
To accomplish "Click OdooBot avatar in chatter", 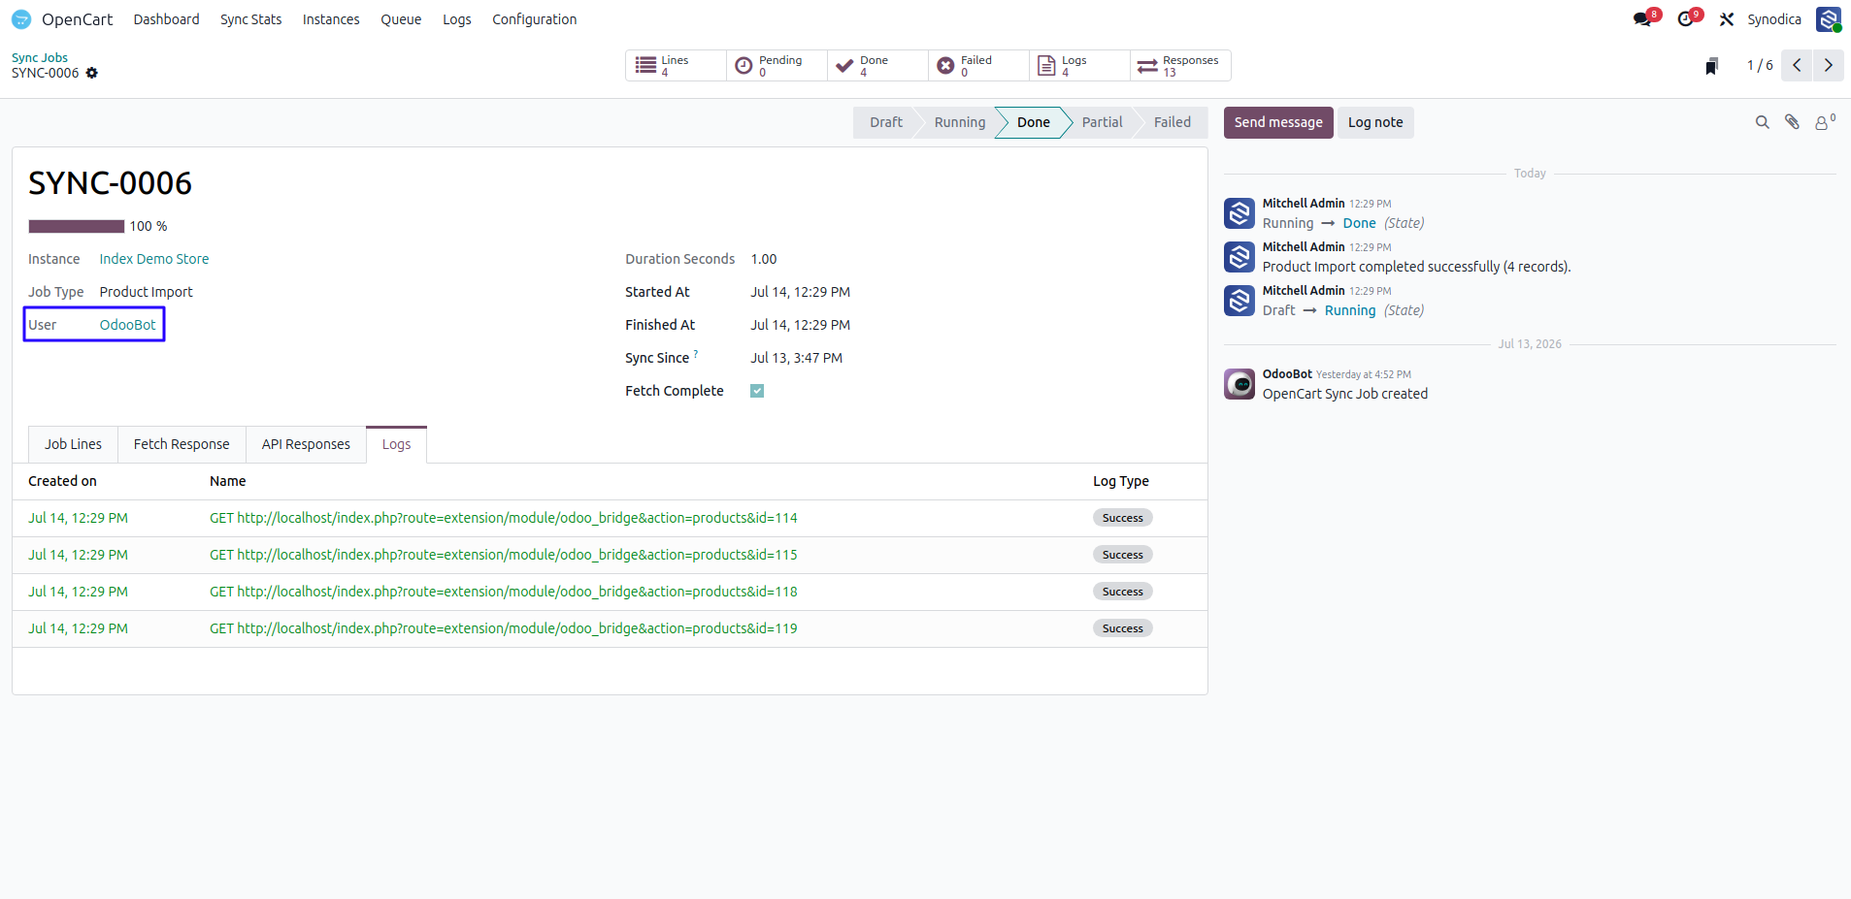I will (1240, 384).
